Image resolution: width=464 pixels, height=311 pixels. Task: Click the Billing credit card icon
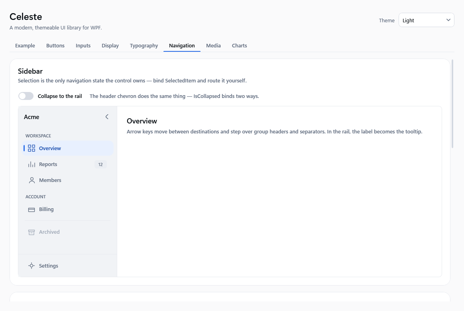pos(31,209)
